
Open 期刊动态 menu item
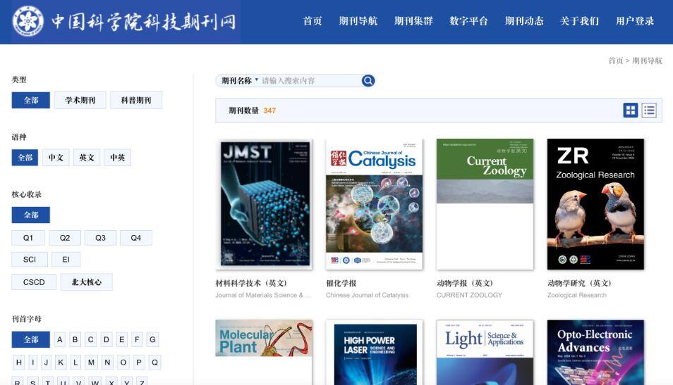tap(524, 21)
